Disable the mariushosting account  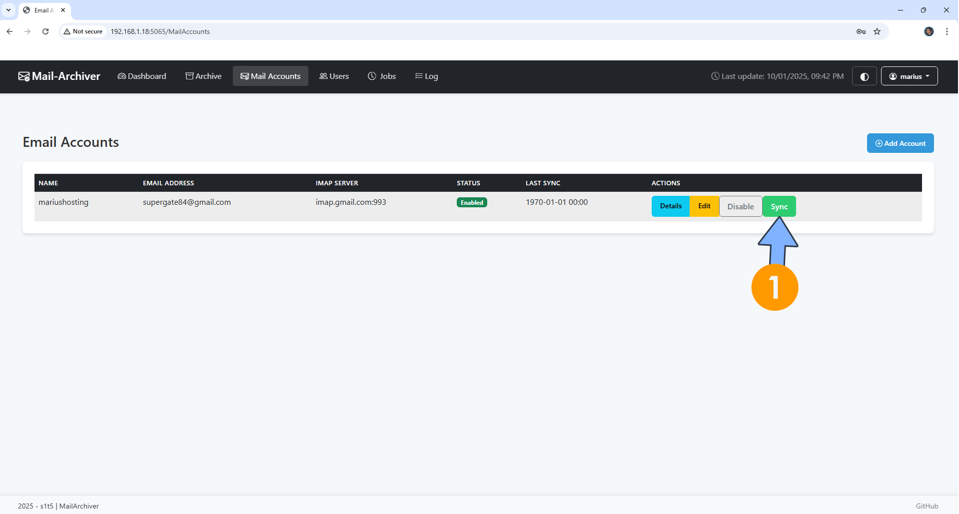click(740, 206)
